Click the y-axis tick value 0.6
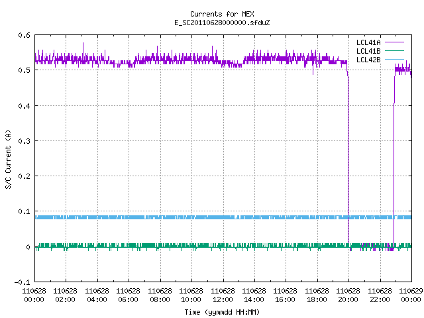Viewport: 424px width, 318px height. point(25,35)
